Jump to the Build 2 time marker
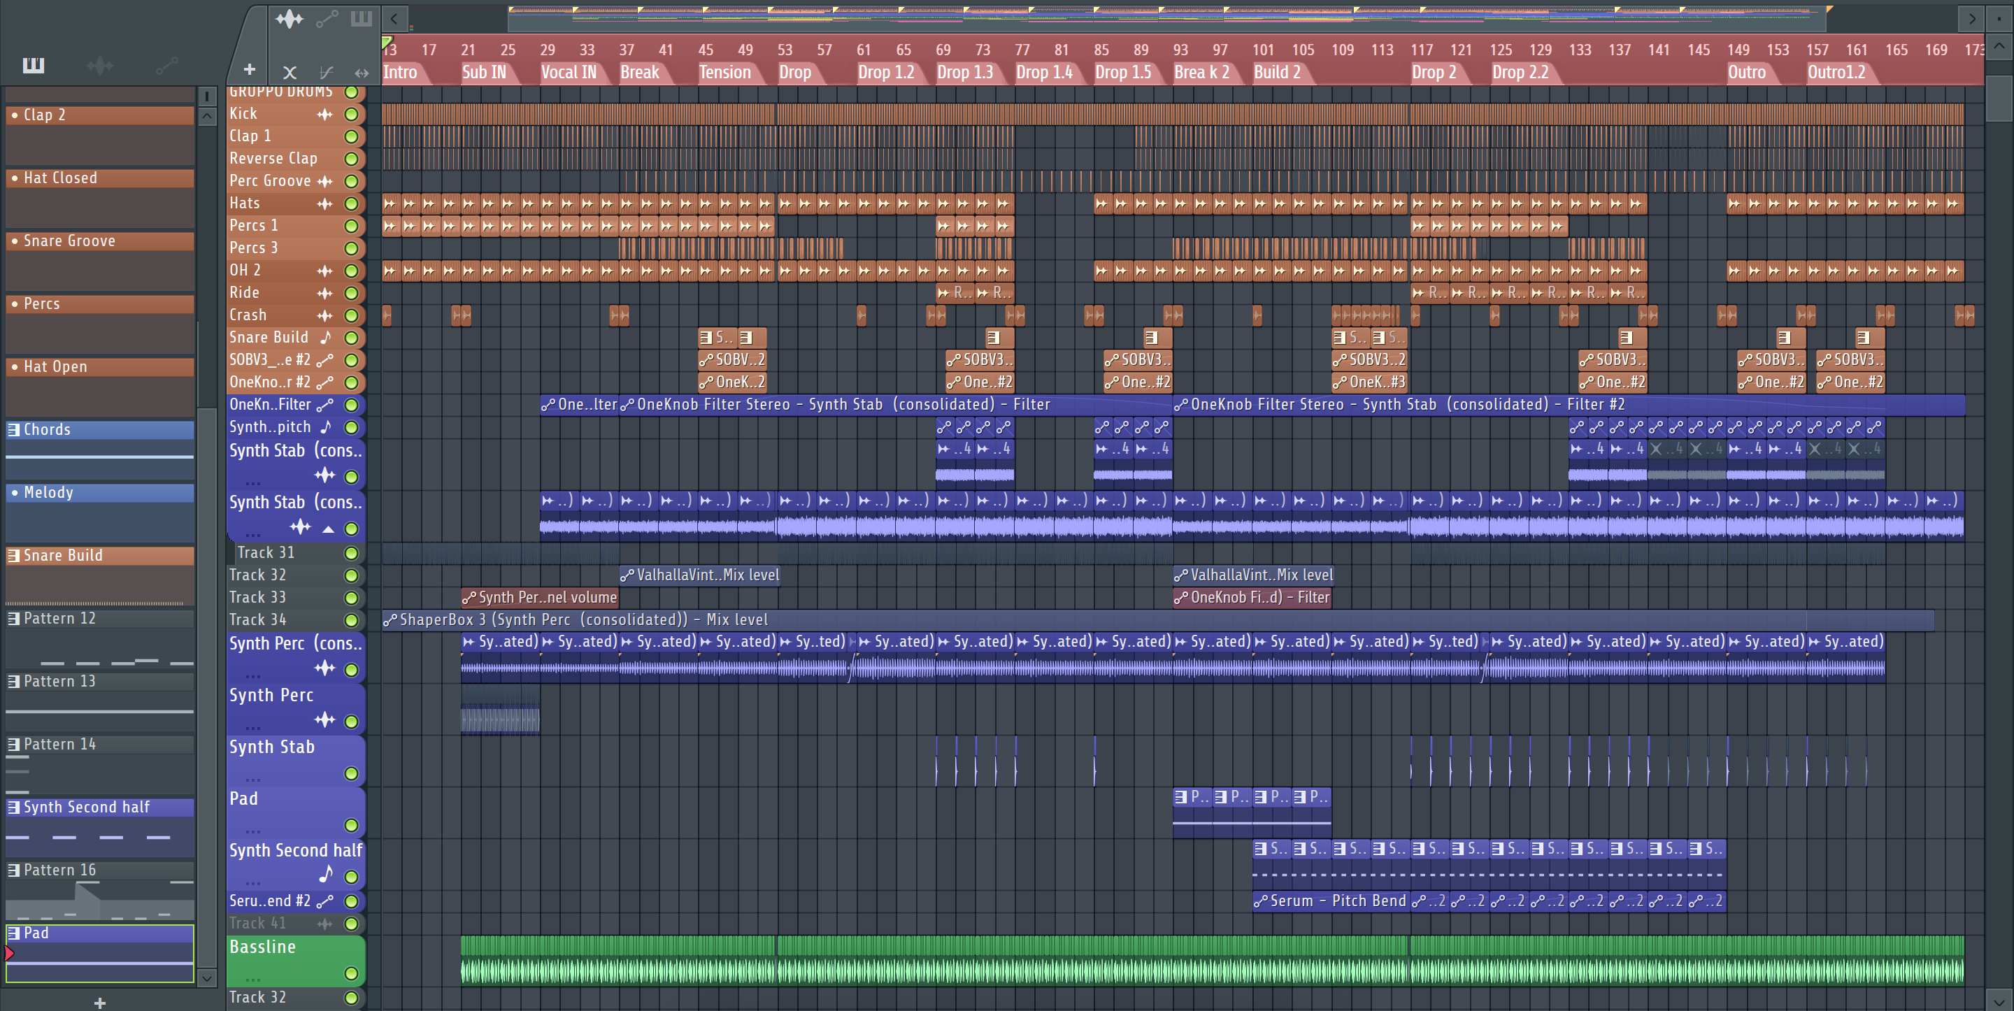2014x1011 pixels. pyautogui.click(x=1278, y=73)
